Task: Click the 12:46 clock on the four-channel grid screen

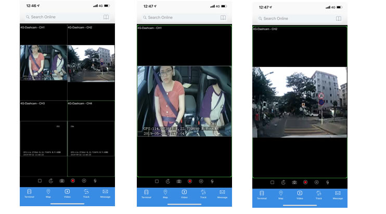Action: (31, 6)
